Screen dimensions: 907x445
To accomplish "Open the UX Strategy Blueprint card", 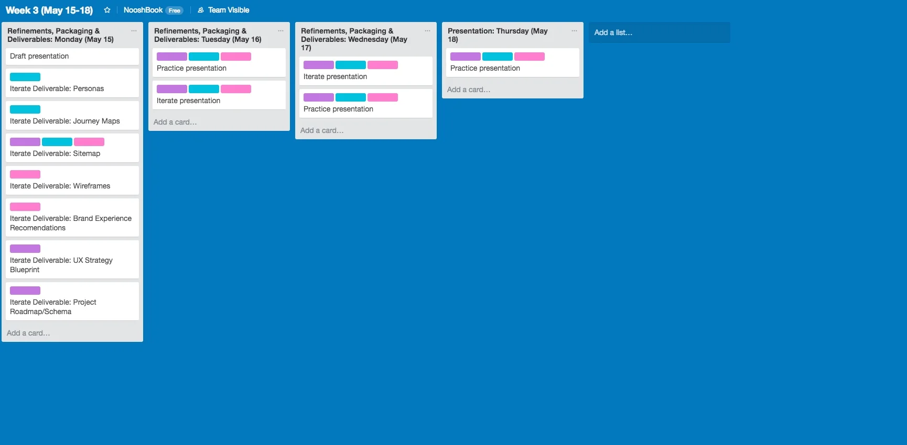I will click(x=72, y=259).
